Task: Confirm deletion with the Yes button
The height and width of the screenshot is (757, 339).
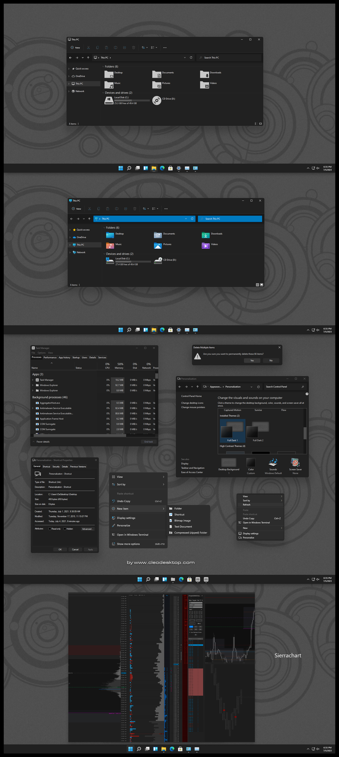Action: click(252, 361)
